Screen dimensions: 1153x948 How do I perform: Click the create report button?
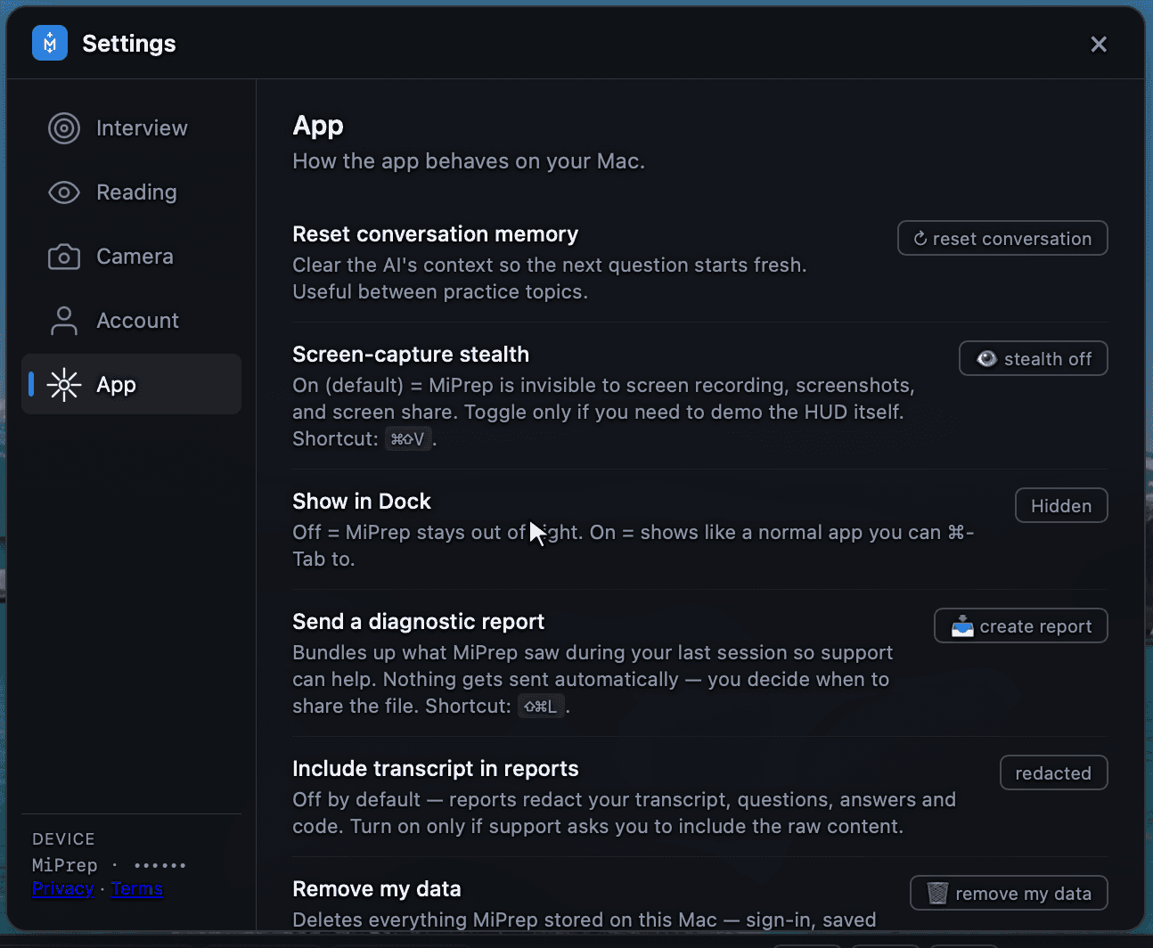(x=1021, y=625)
